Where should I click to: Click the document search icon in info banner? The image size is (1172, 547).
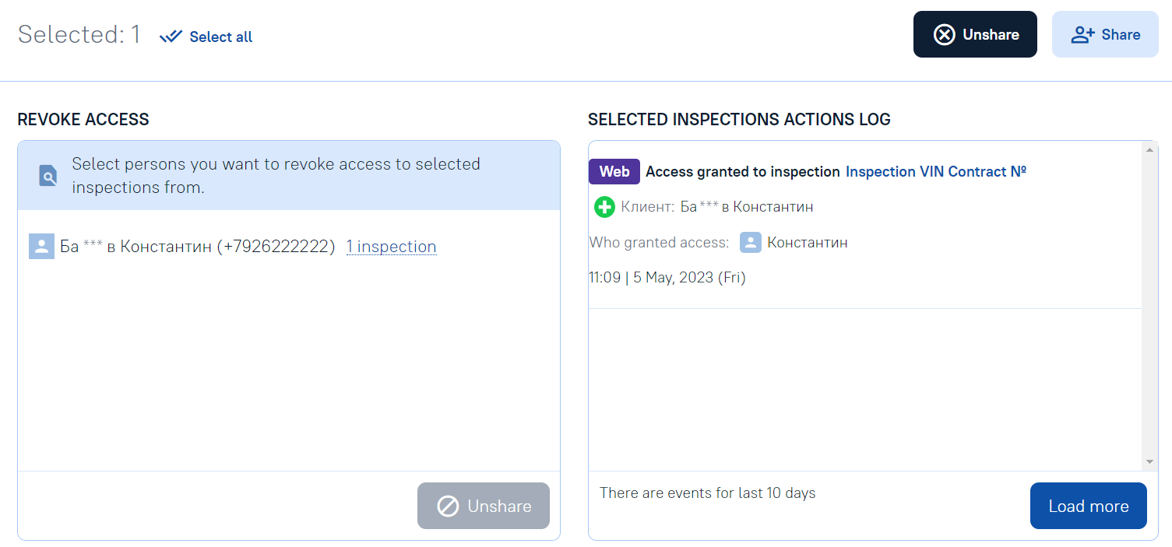[48, 175]
